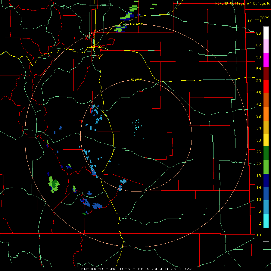Click the "10" legend value
Viewport: 271px width, 271px height.
click(x=259, y=200)
